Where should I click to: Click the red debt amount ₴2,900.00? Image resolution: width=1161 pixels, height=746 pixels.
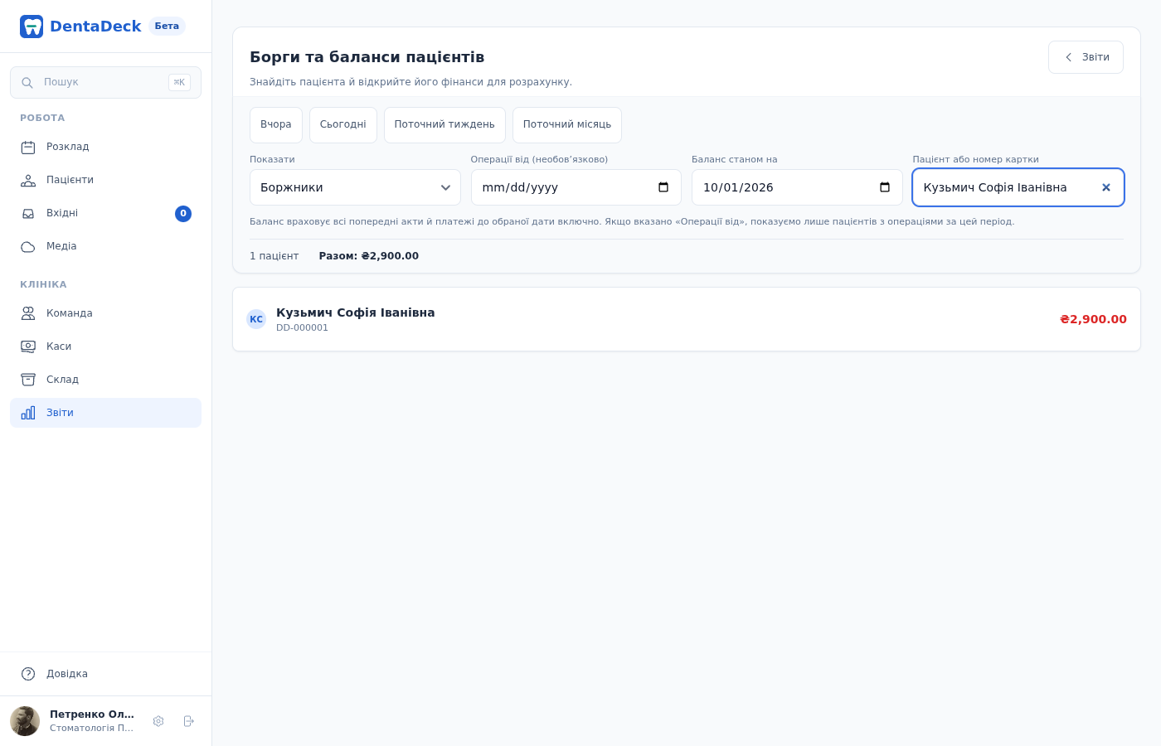coord(1093,319)
